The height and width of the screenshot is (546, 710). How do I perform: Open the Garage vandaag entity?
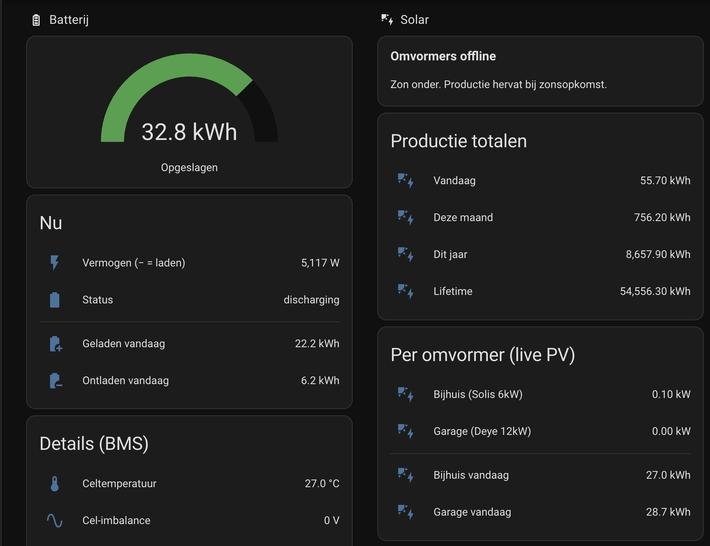[x=541, y=512]
